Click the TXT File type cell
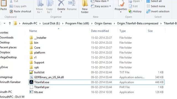 [124, 72]
